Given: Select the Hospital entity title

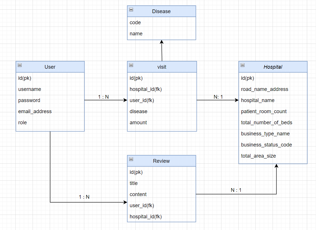Looking at the screenshot, I should click(x=273, y=67).
